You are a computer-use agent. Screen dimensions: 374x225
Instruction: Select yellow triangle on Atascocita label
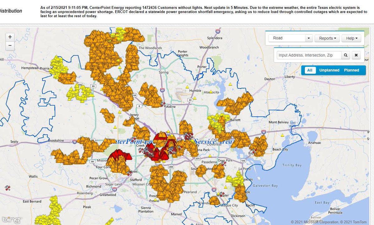pos(211,92)
